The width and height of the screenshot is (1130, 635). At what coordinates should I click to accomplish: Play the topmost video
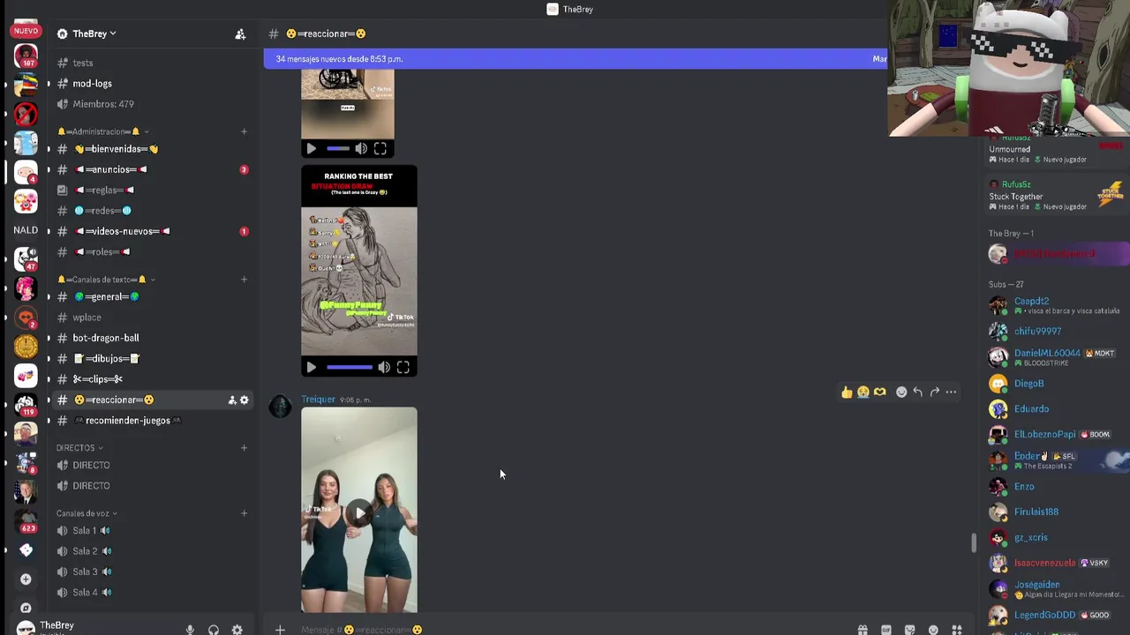pos(312,149)
